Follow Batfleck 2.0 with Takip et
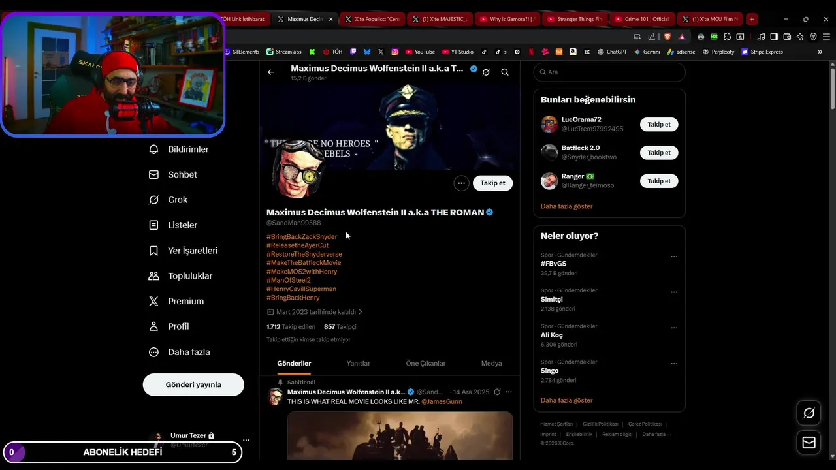This screenshot has height=470, width=836. coord(659,153)
